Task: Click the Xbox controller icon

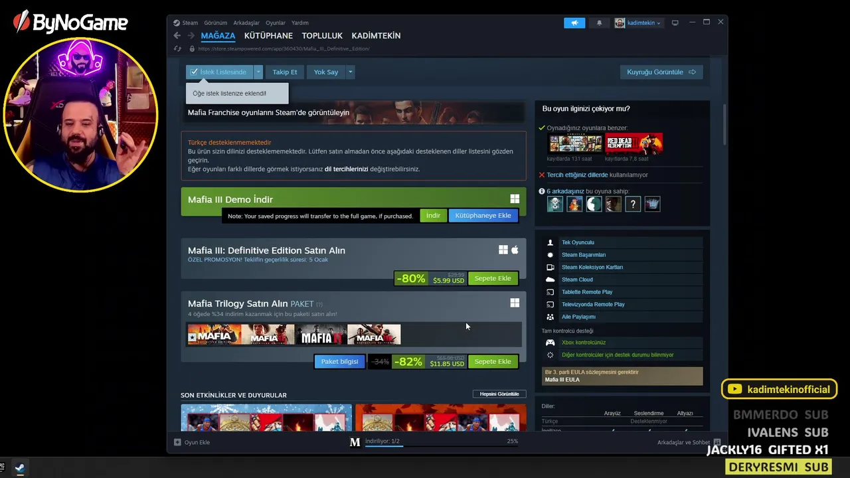Action: coord(550,343)
